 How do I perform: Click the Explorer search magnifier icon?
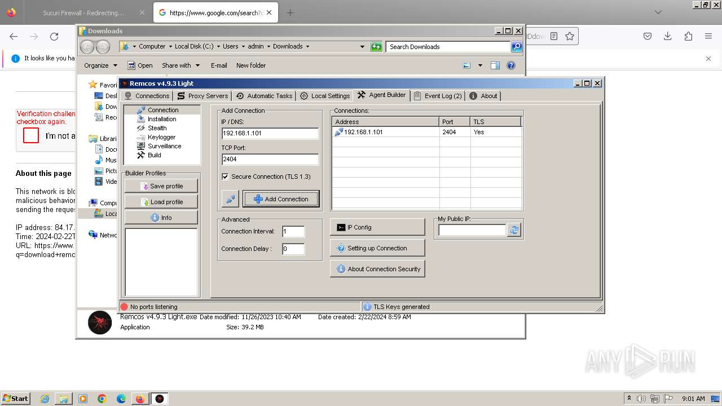click(517, 47)
